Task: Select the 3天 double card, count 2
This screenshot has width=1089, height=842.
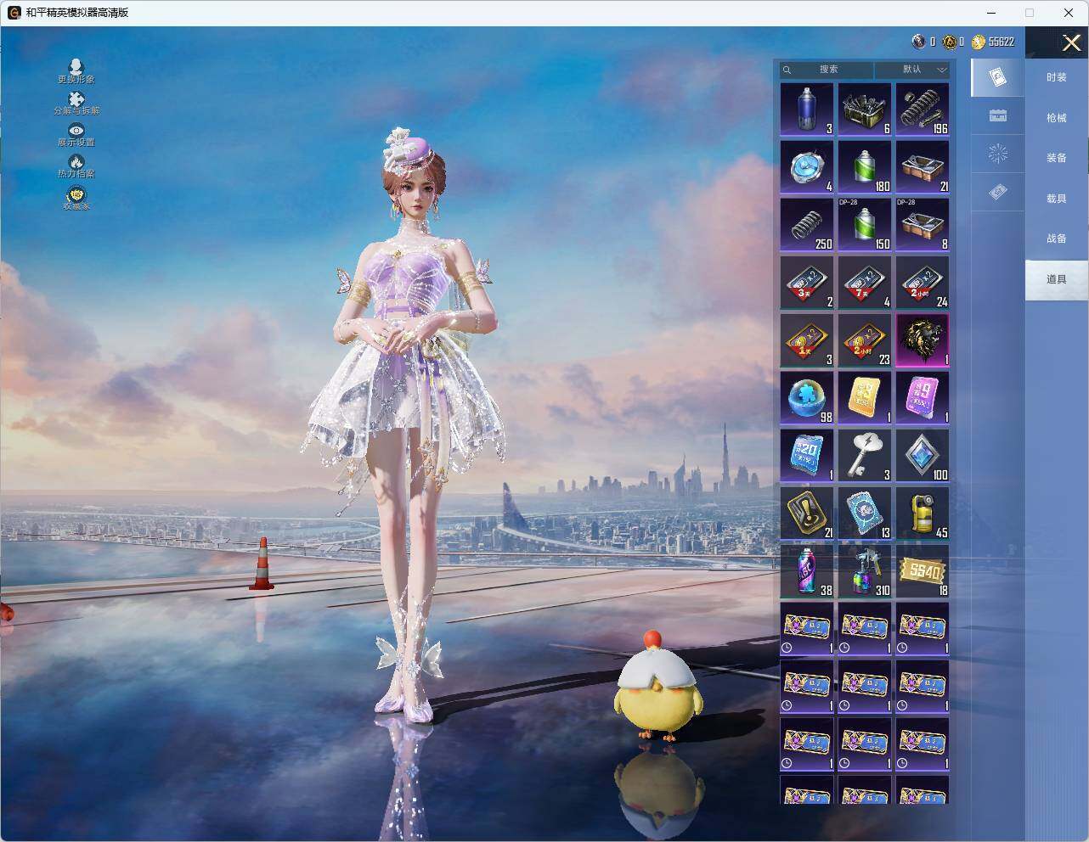Action: coord(807,283)
